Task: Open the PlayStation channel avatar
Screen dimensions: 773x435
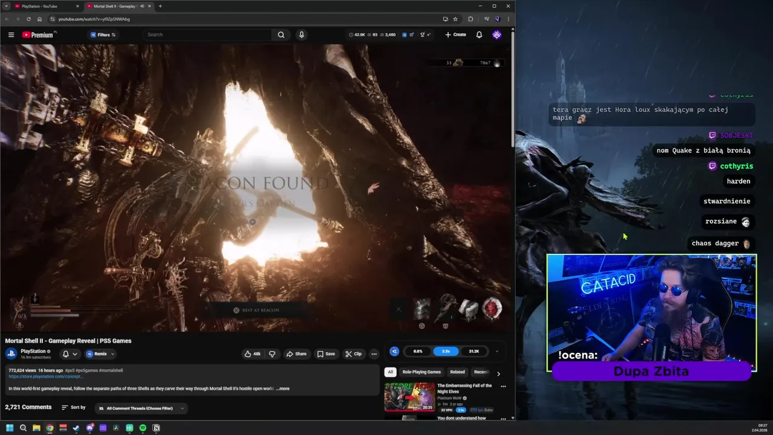Action: [x=11, y=354]
